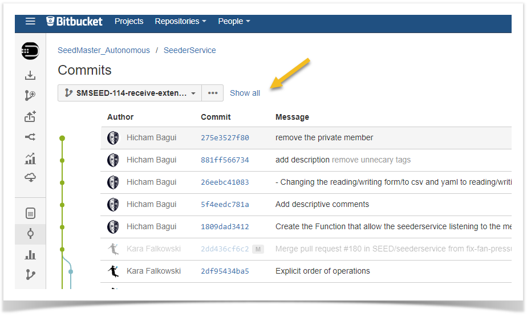Click the Create pull request sidebar icon

click(30, 116)
